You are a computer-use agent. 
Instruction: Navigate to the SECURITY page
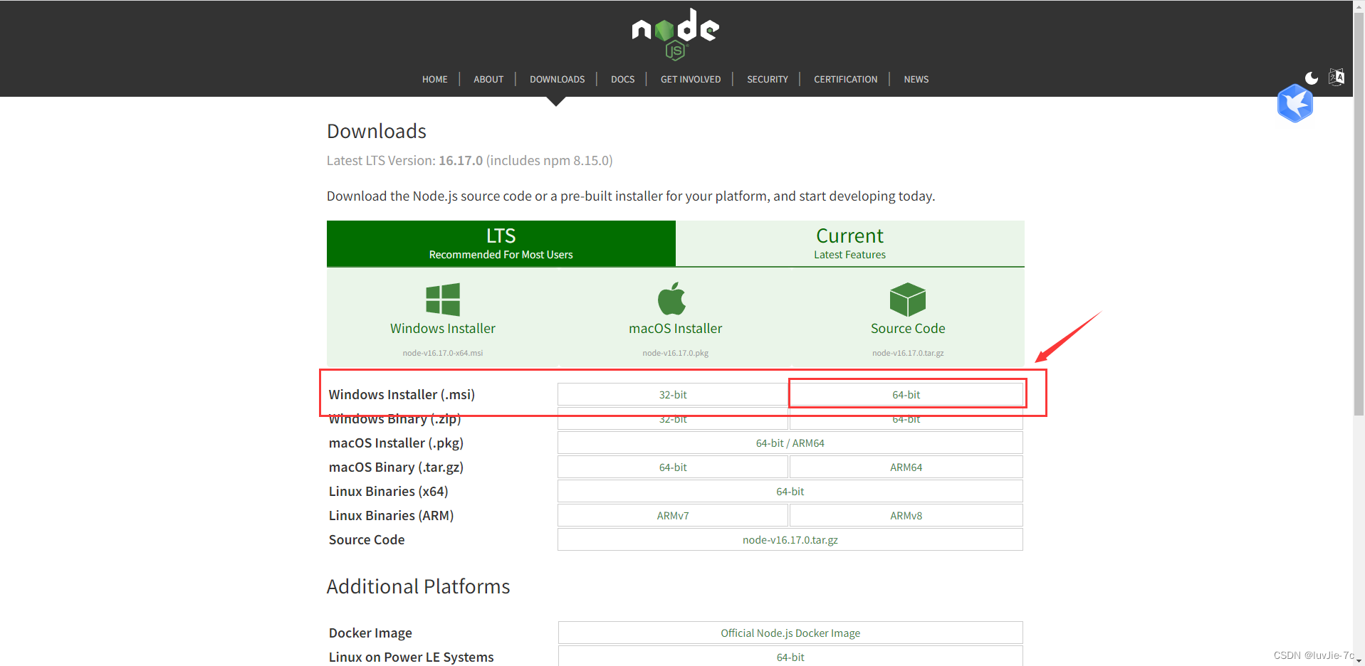[767, 79]
